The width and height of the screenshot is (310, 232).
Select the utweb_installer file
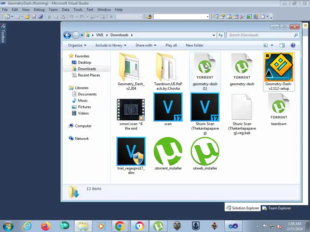pos(205,153)
